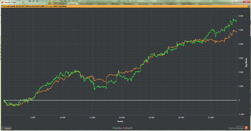
Task: Toggle the All-In EV legend entry
Action: (128, 128)
